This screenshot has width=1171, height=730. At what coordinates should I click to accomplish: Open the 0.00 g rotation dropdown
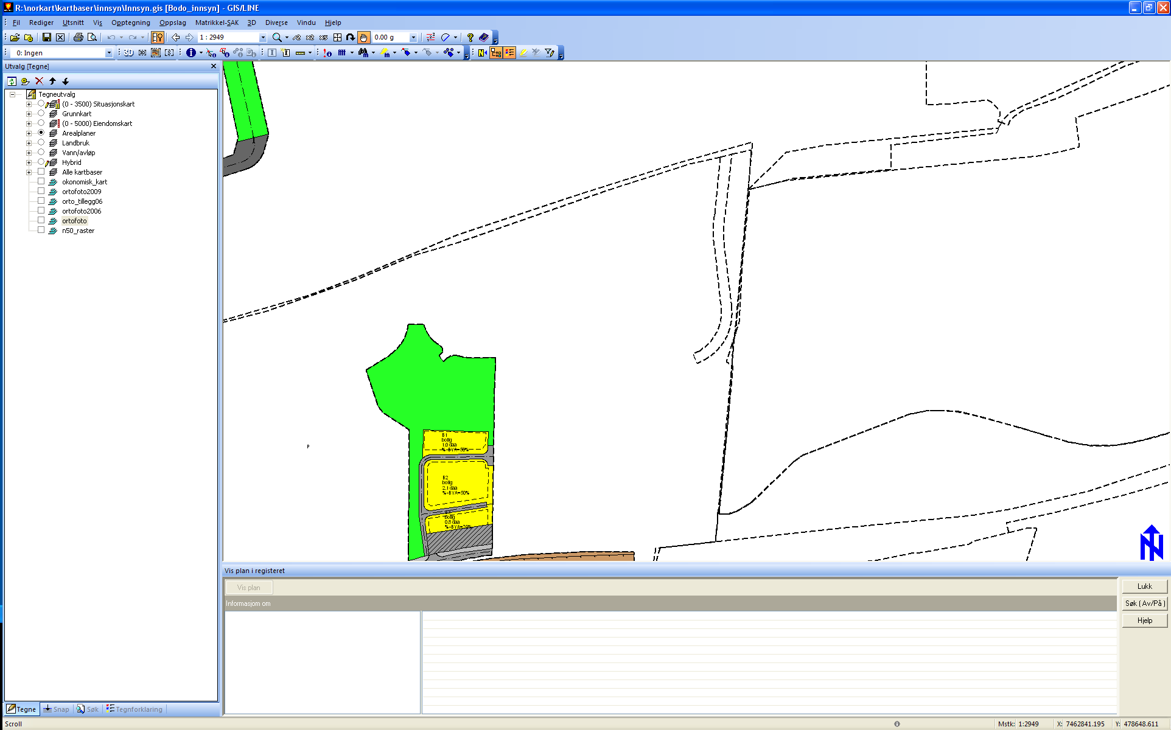tap(413, 38)
